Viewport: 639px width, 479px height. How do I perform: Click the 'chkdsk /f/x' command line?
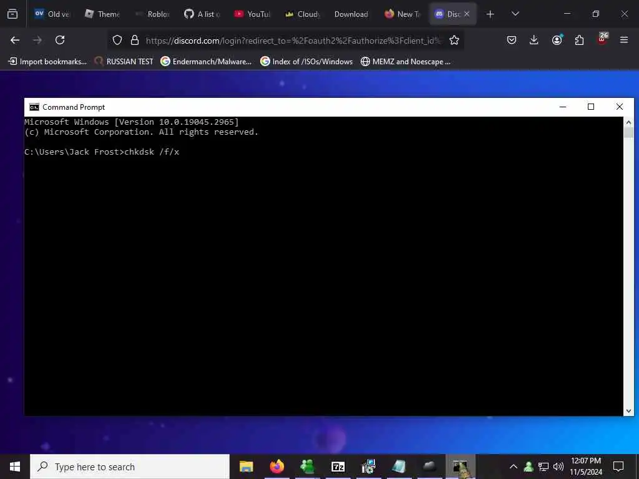tap(102, 152)
